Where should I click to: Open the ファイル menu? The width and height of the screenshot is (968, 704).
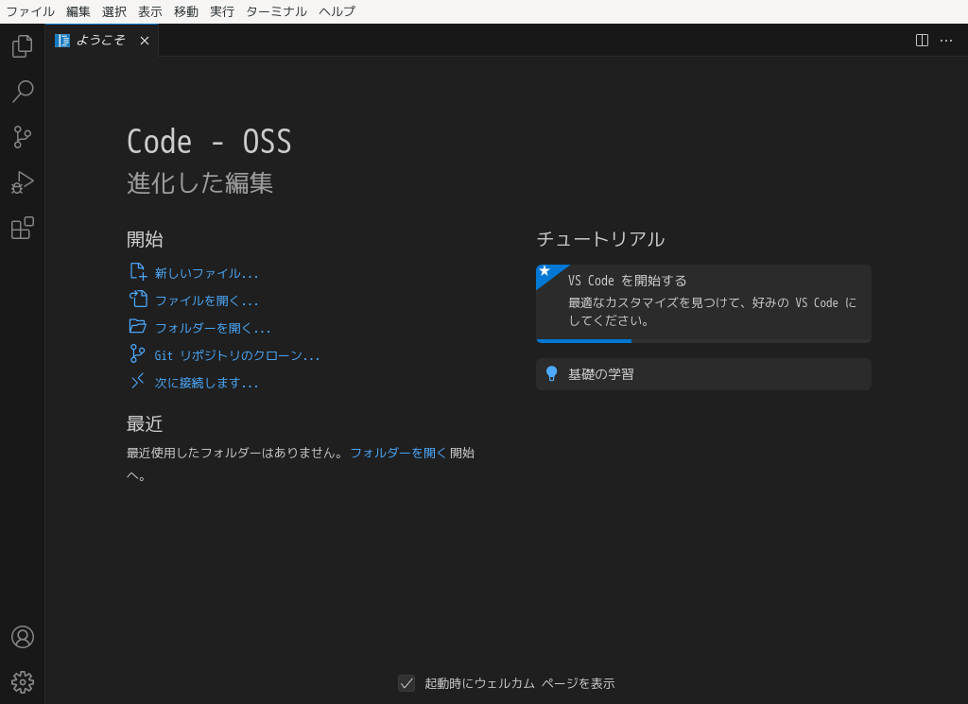[30, 11]
